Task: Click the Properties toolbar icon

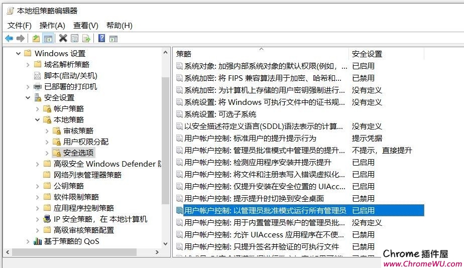Action: point(74,38)
